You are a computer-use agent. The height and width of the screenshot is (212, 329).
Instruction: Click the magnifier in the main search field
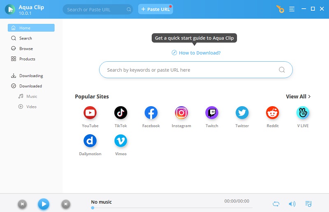tap(282, 70)
